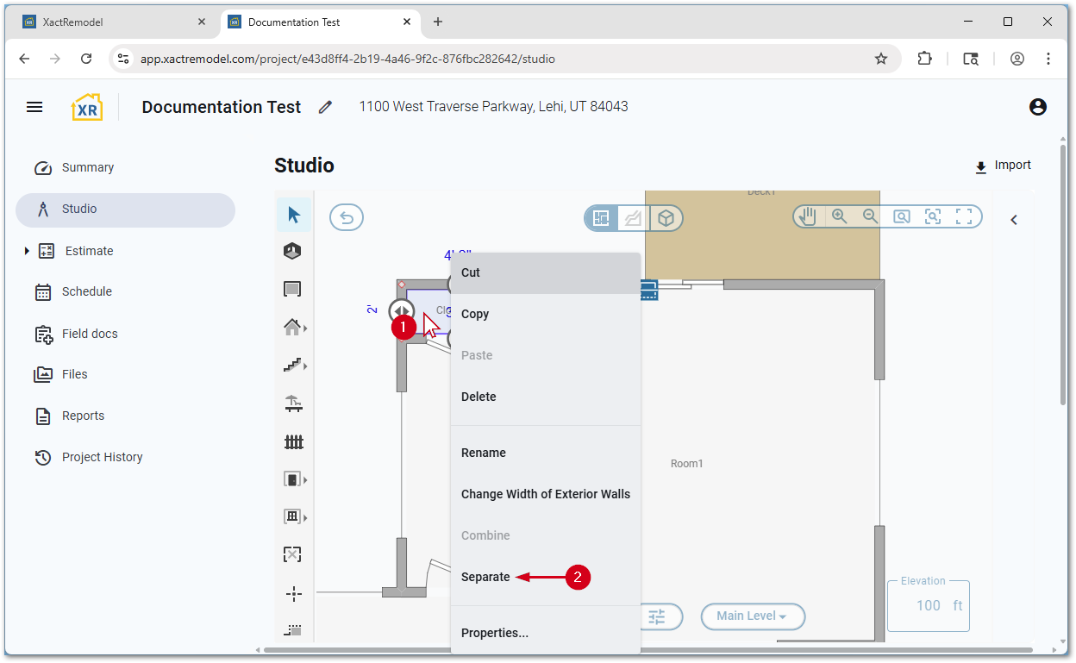1076x663 pixels.
Task: Enter fullscreen with the corner brackets icon
Action: [964, 217]
